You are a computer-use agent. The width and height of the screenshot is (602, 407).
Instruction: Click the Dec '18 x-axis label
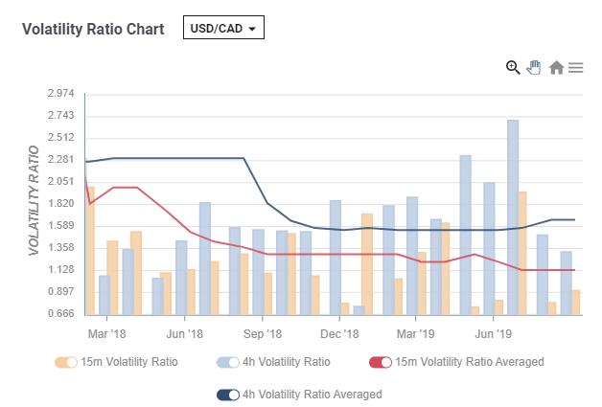coord(339,334)
